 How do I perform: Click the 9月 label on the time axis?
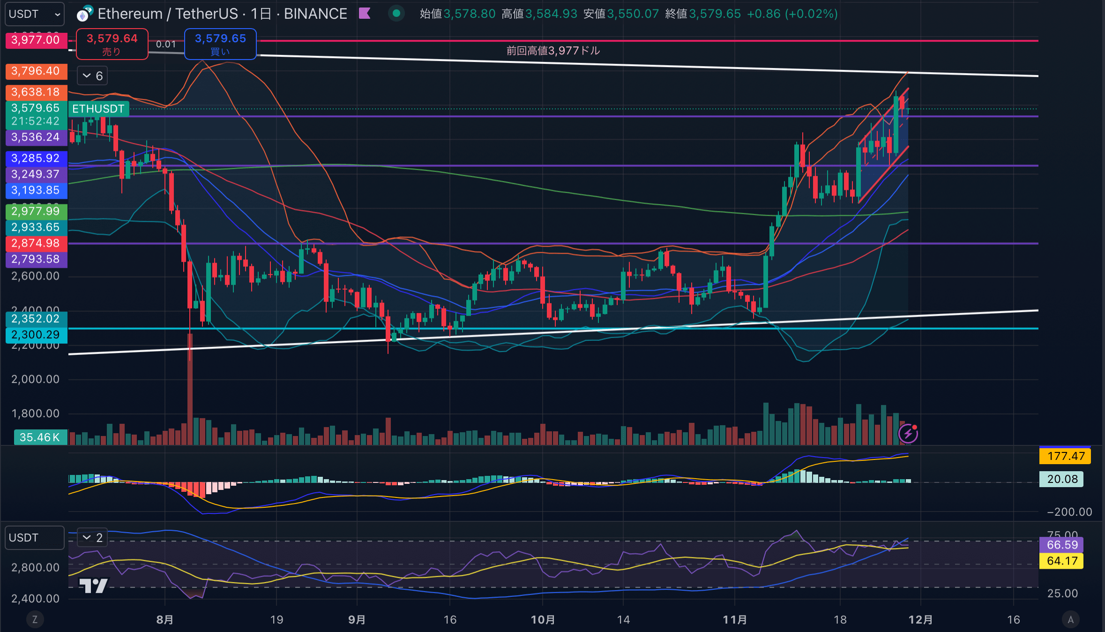(357, 620)
